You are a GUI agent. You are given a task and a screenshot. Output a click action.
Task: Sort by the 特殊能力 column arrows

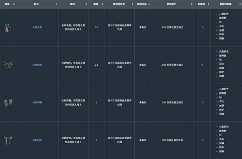[x=192, y=4]
